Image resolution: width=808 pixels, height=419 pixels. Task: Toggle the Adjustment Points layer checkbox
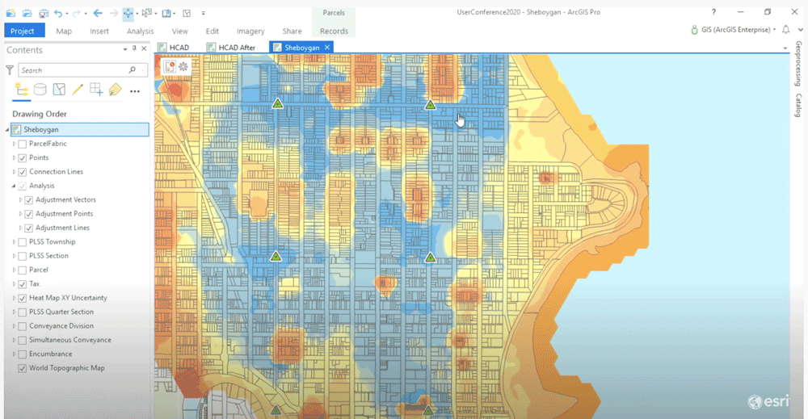tap(29, 214)
